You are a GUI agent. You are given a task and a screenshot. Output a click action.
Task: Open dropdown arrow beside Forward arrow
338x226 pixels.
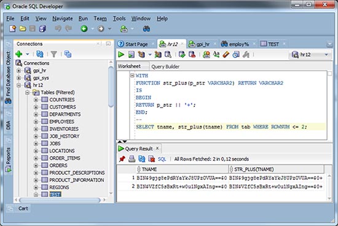pos(109,29)
